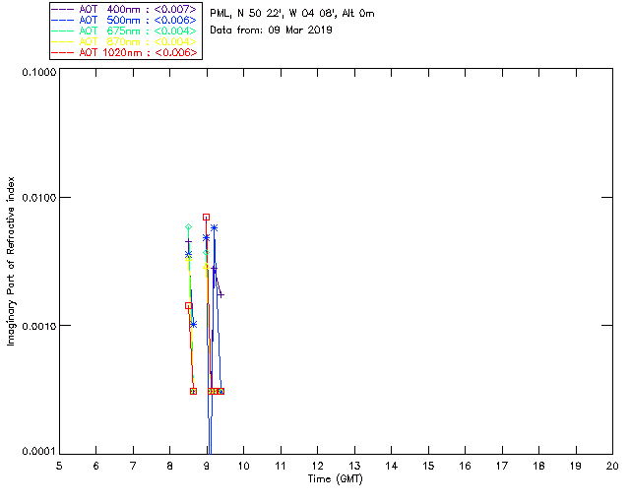Click the highest red square data marker

(x=206, y=217)
